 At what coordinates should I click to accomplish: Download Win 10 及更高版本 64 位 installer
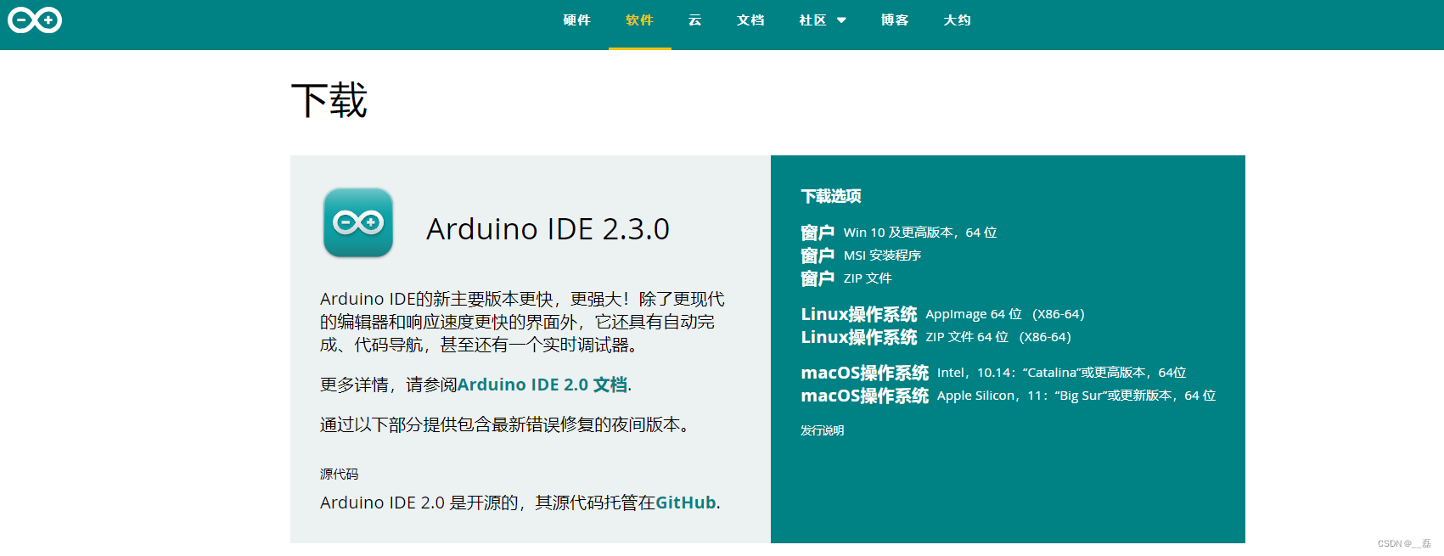(x=899, y=233)
